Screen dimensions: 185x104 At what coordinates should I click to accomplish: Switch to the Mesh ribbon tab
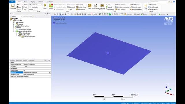click(26, 2)
